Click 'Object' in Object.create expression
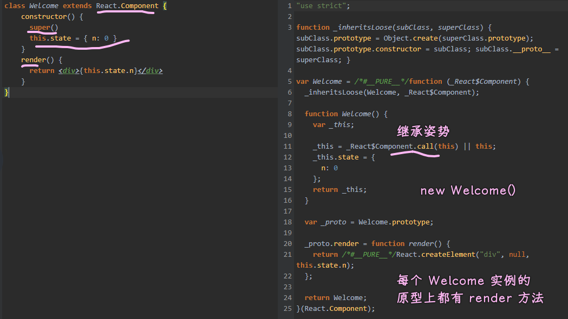 click(396, 38)
